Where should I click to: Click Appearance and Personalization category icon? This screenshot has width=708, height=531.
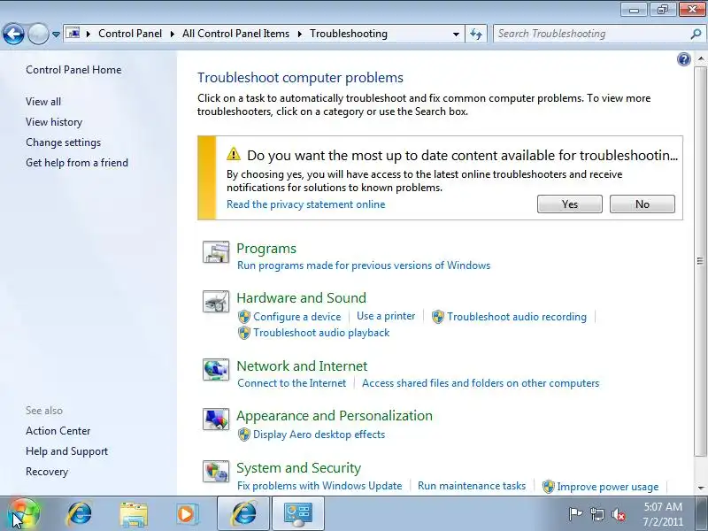pyautogui.click(x=216, y=419)
